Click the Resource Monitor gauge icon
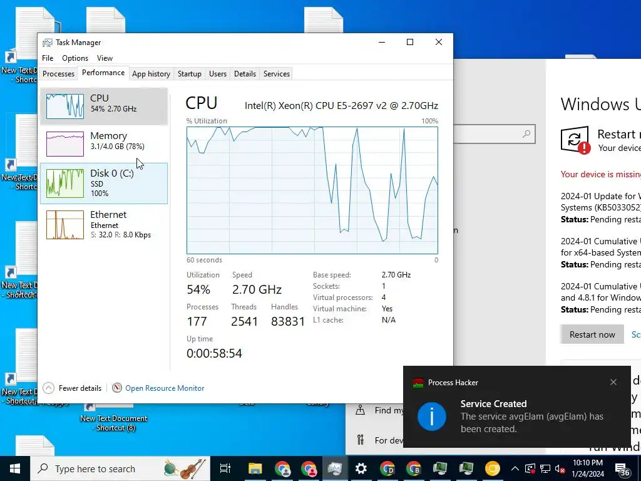Image resolution: width=641 pixels, height=481 pixels. [x=117, y=388]
